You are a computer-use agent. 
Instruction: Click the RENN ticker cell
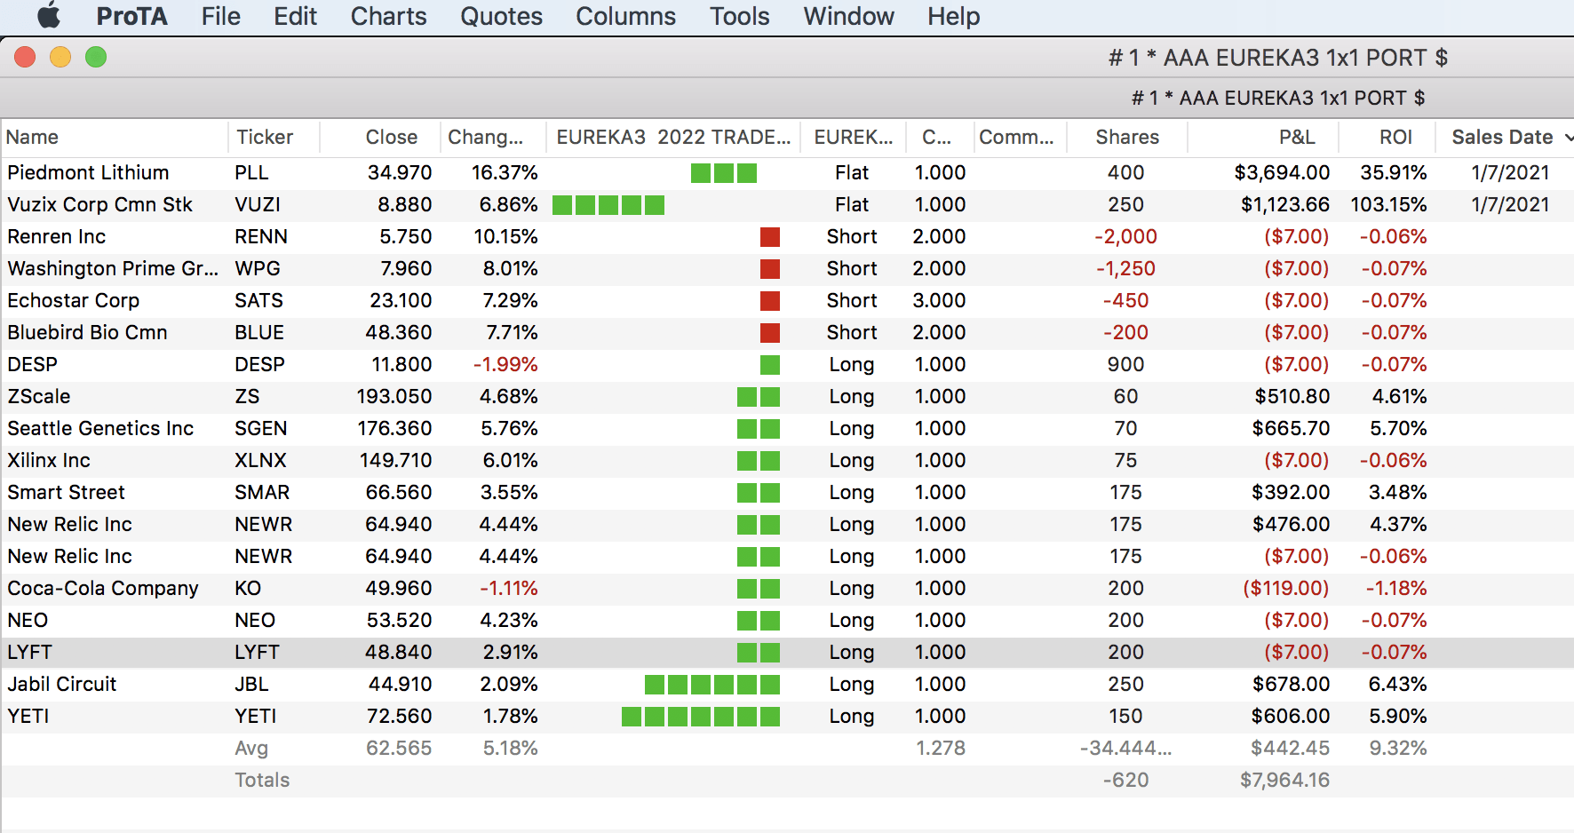pos(261,236)
